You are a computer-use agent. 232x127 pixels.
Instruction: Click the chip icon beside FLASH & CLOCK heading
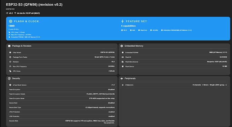10,21
